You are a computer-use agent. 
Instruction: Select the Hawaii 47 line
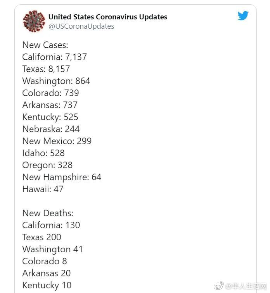[43, 189]
